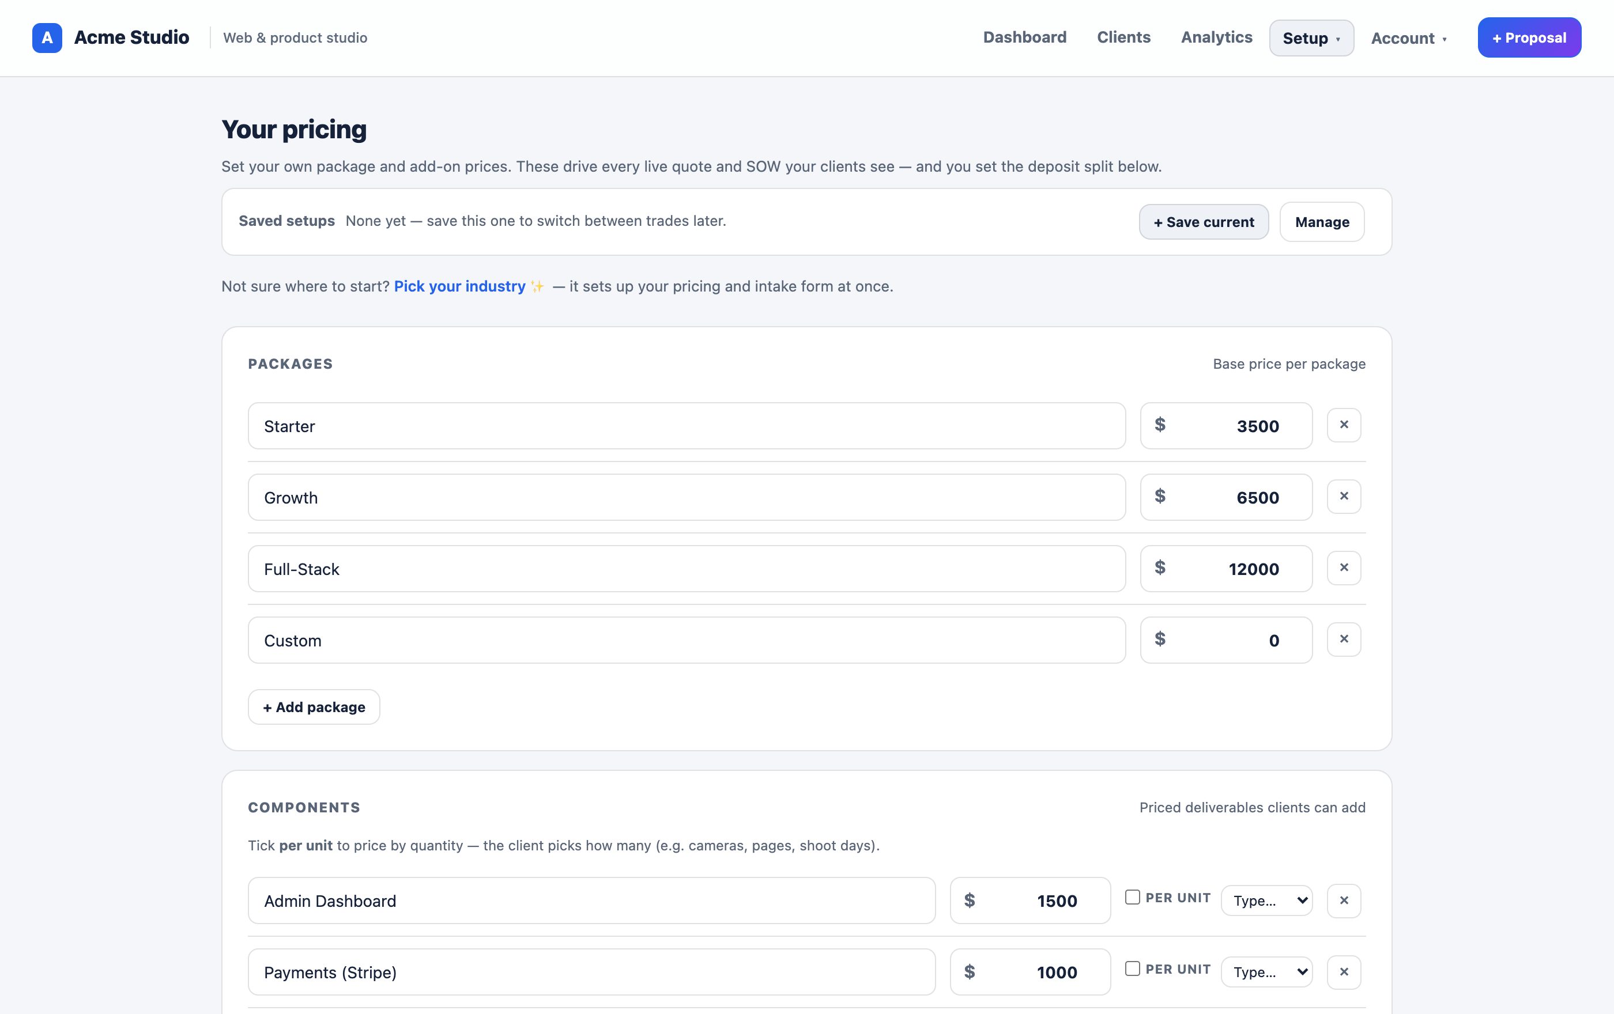This screenshot has width=1614, height=1014.
Task: Edit the Custom package name field
Action: tap(687, 640)
